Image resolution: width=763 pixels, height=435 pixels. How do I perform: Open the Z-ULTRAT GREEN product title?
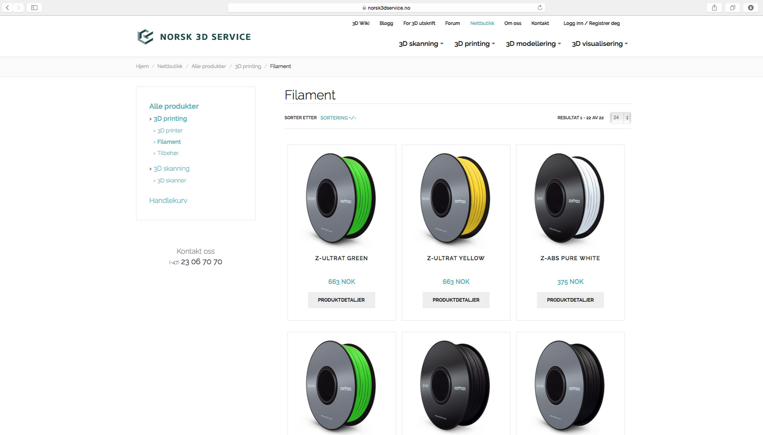point(341,258)
